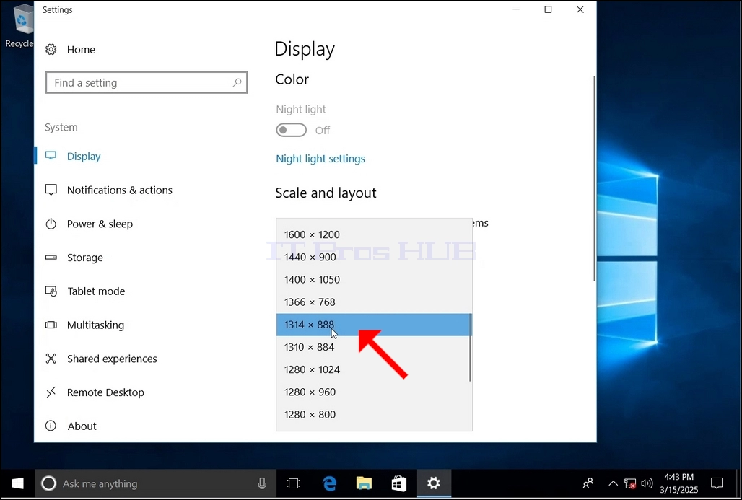The height and width of the screenshot is (500, 742).
Task: Click the network status tray icon
Action: (630, 483)
